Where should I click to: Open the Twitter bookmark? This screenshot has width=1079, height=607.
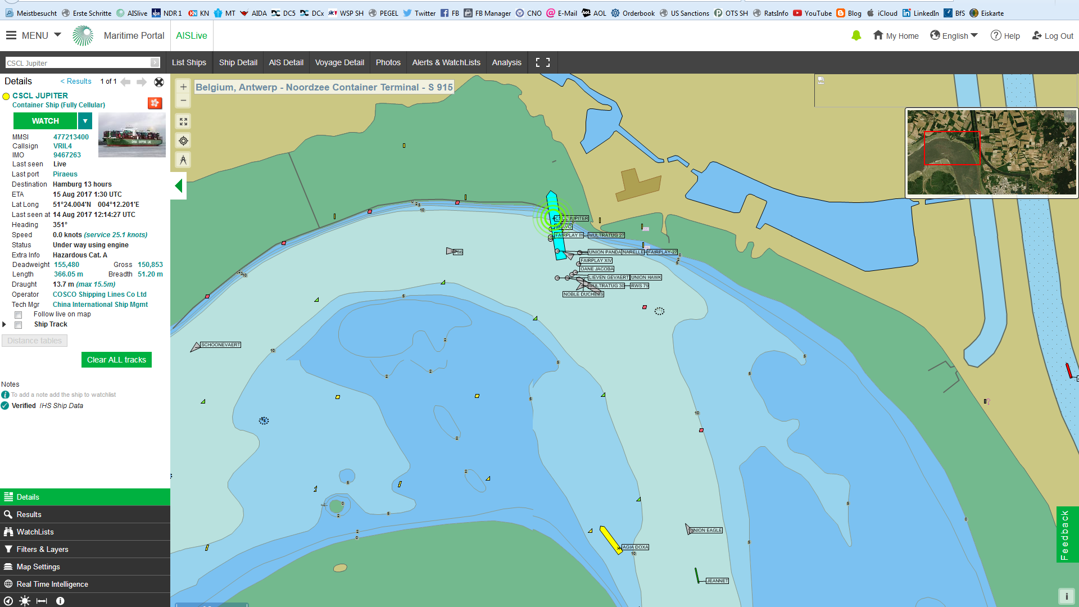pyautogui.click(x=419, y=13)
